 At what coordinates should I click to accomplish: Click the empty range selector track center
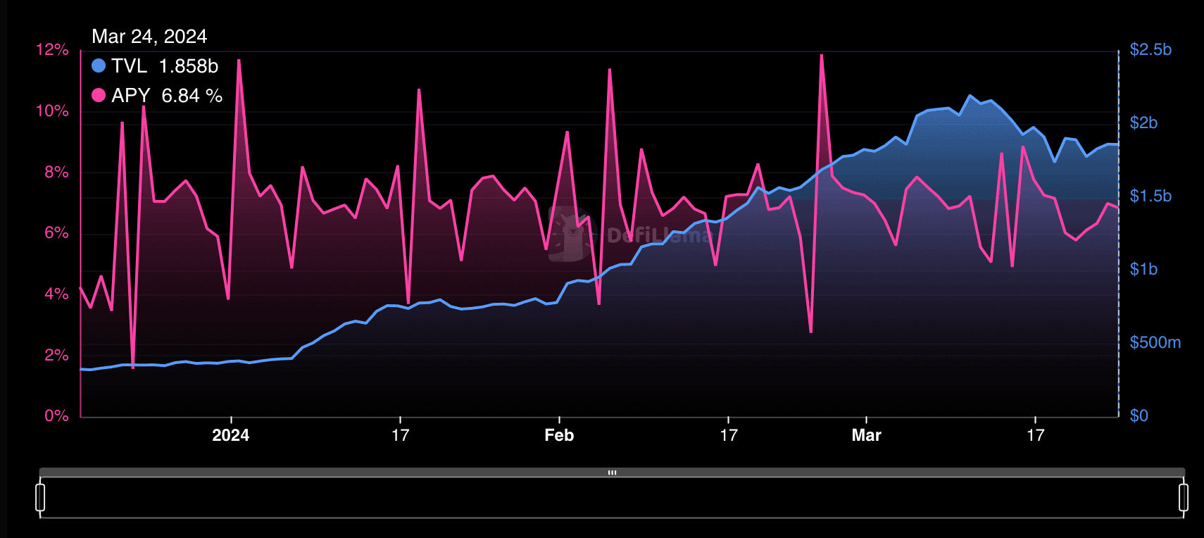[612, 498]
